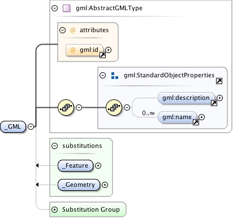Follow the gml:name reference arrow

196,122
